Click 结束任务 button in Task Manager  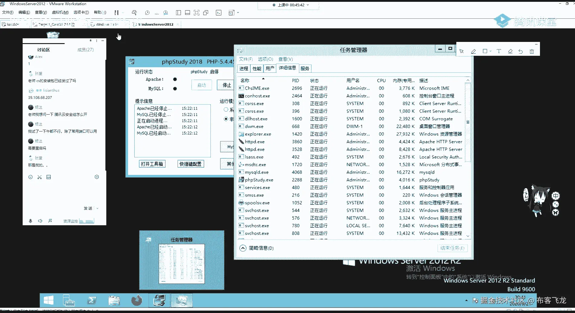[x=452, y=248]
